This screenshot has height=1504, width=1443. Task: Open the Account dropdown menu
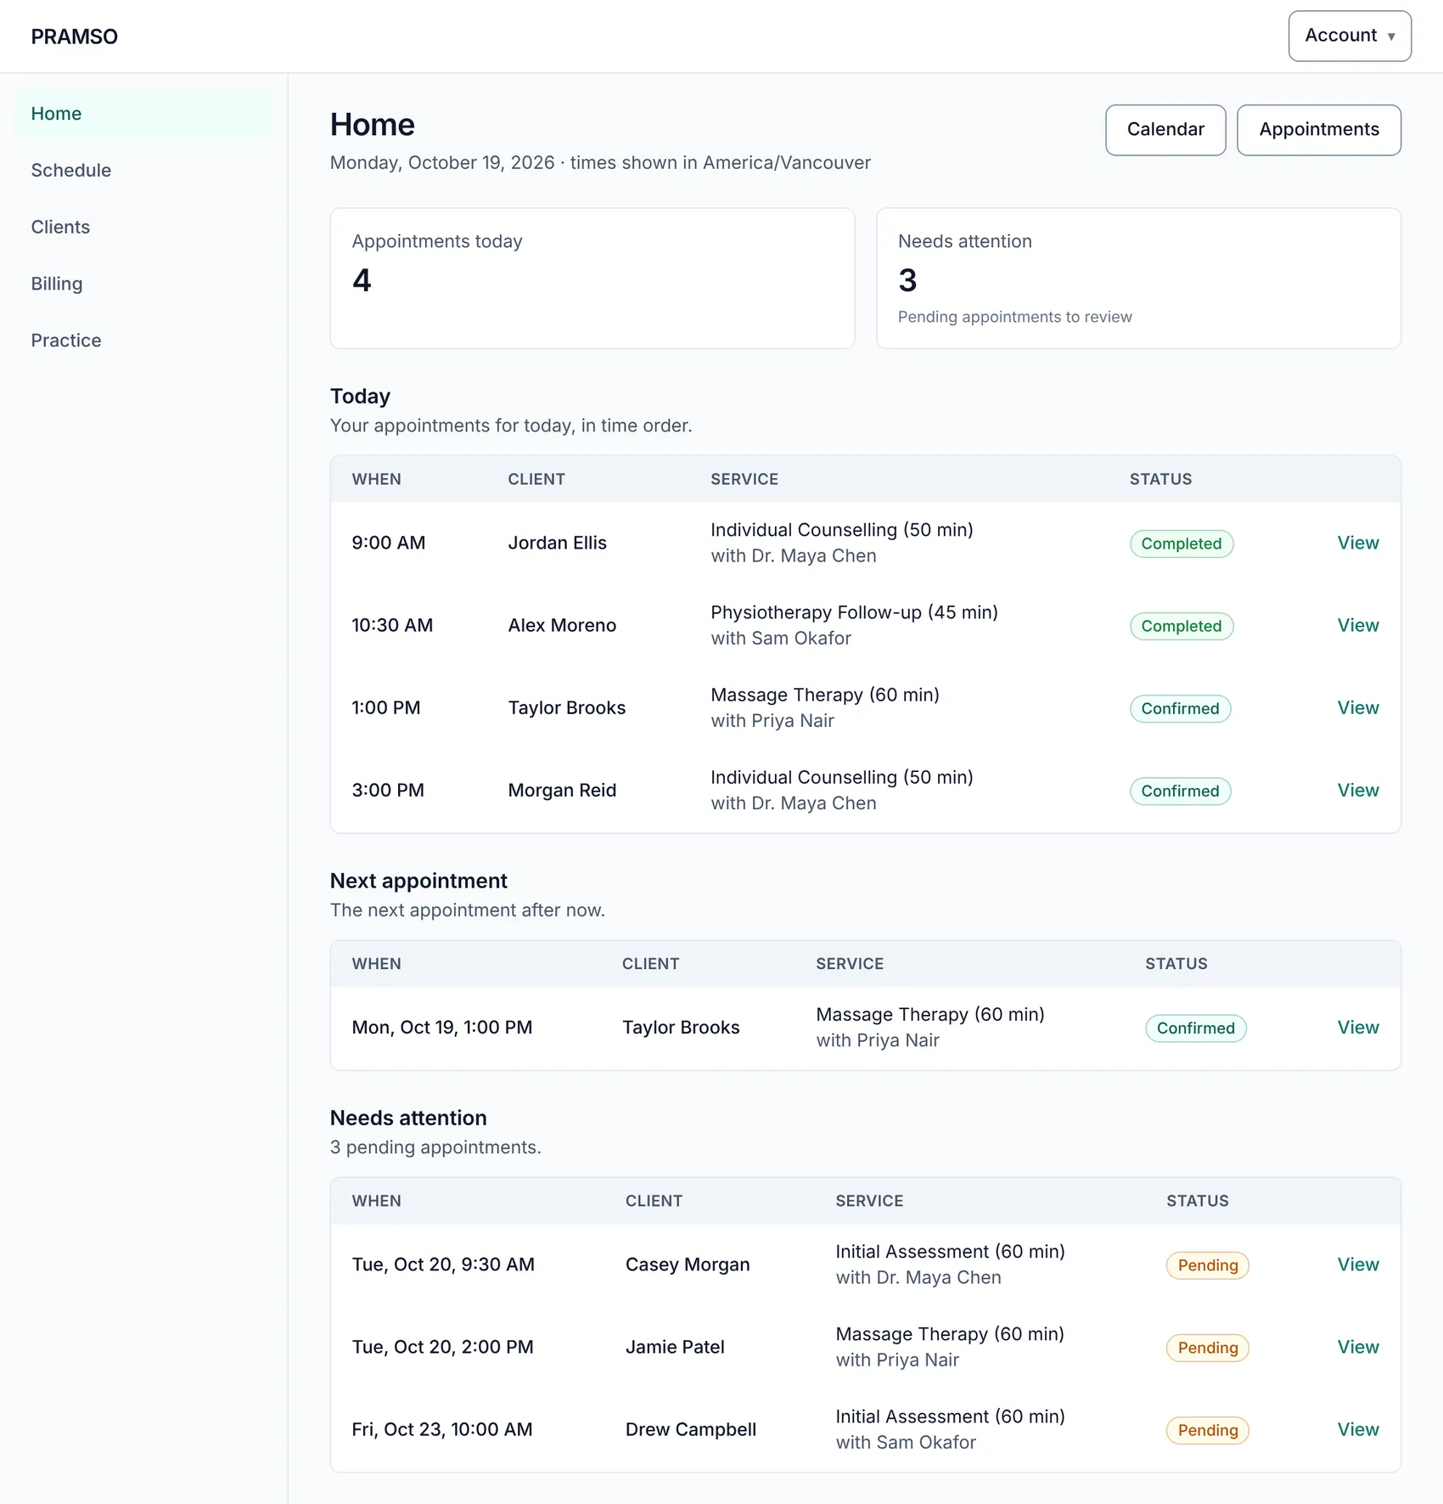pos(1349,36)
